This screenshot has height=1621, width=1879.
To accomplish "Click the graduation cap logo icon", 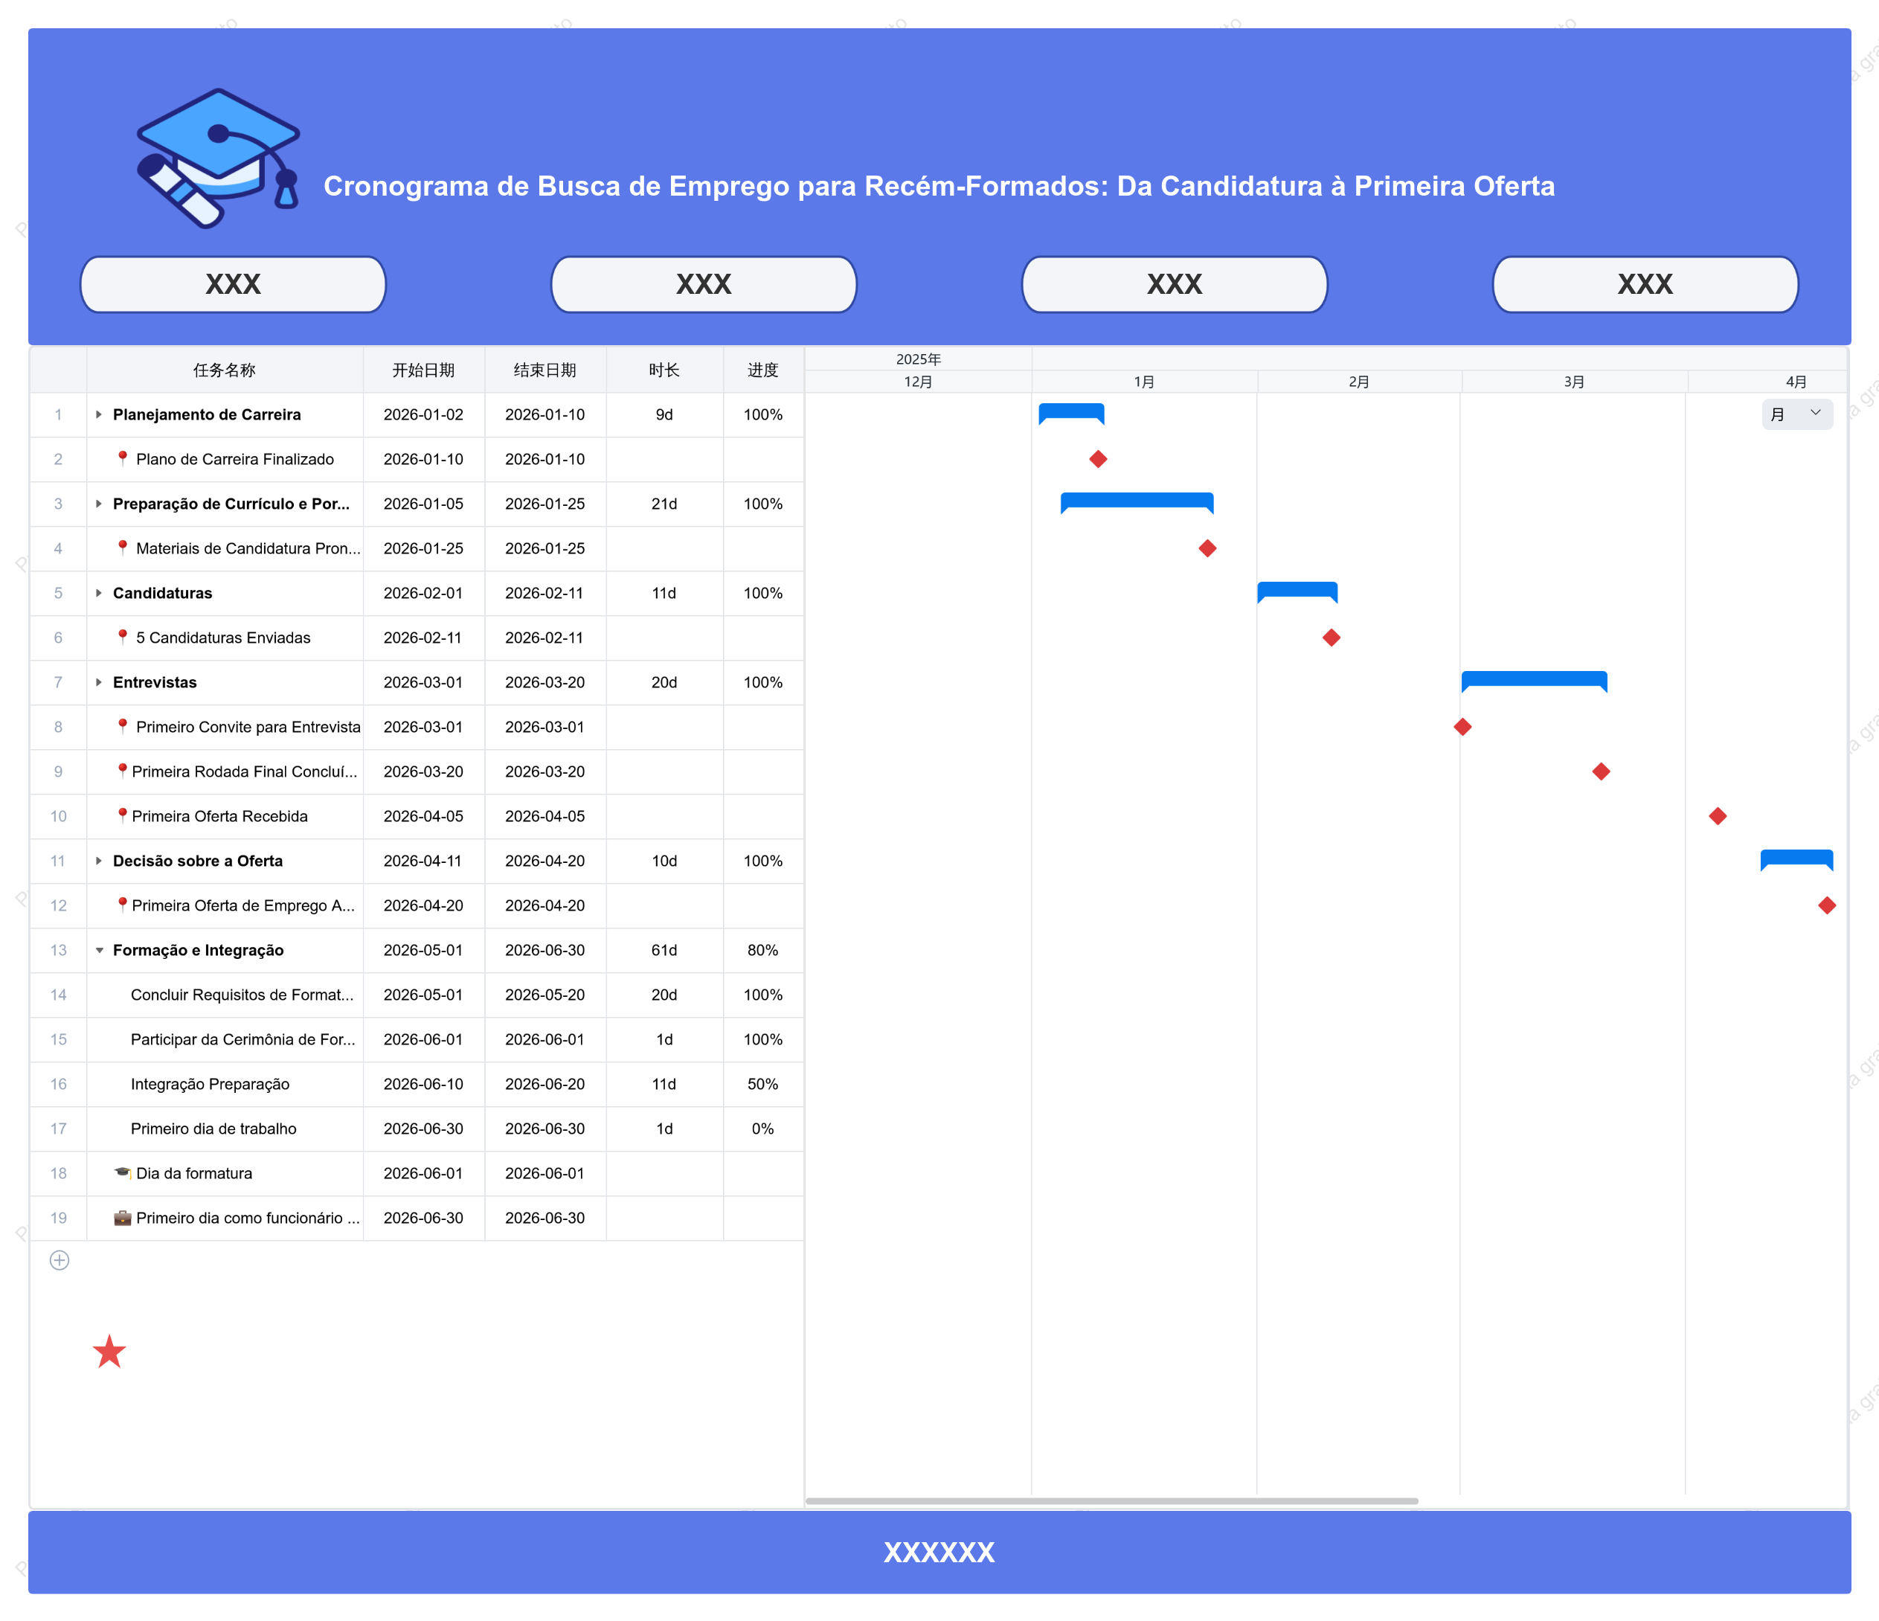I will (x=218, y=158).
